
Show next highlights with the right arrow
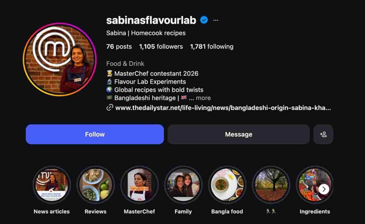pos(324,189)
